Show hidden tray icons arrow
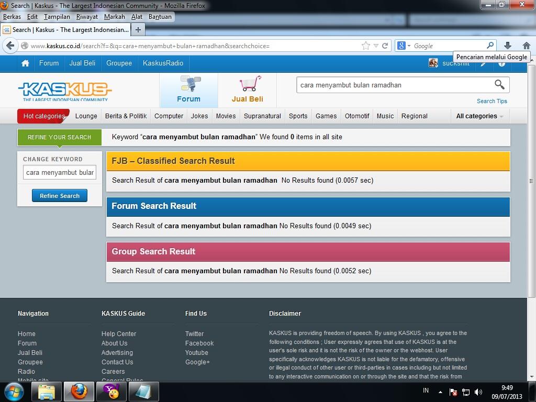536x402 pixels. click(440, 392)
